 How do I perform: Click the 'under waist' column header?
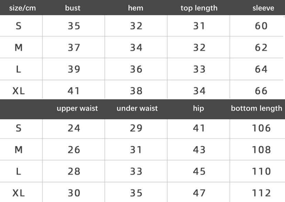point(137,108)
